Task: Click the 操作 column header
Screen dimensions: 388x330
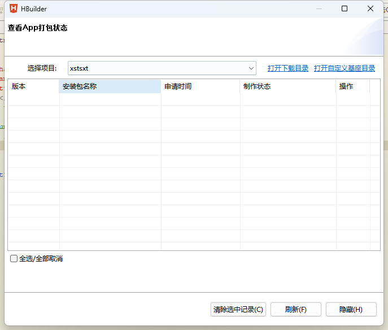Action: pyautogui.click(x=353, y=86)
